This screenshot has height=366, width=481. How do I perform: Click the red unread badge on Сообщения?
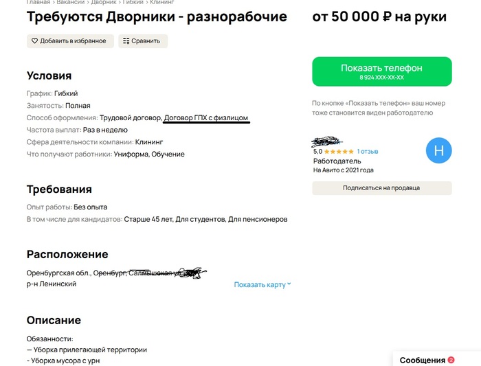click(x=451, y=361)
